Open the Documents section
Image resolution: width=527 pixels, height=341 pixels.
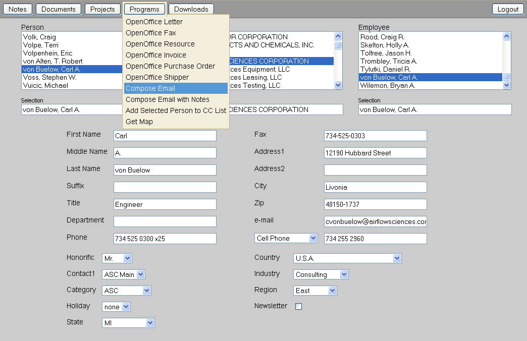59,9
